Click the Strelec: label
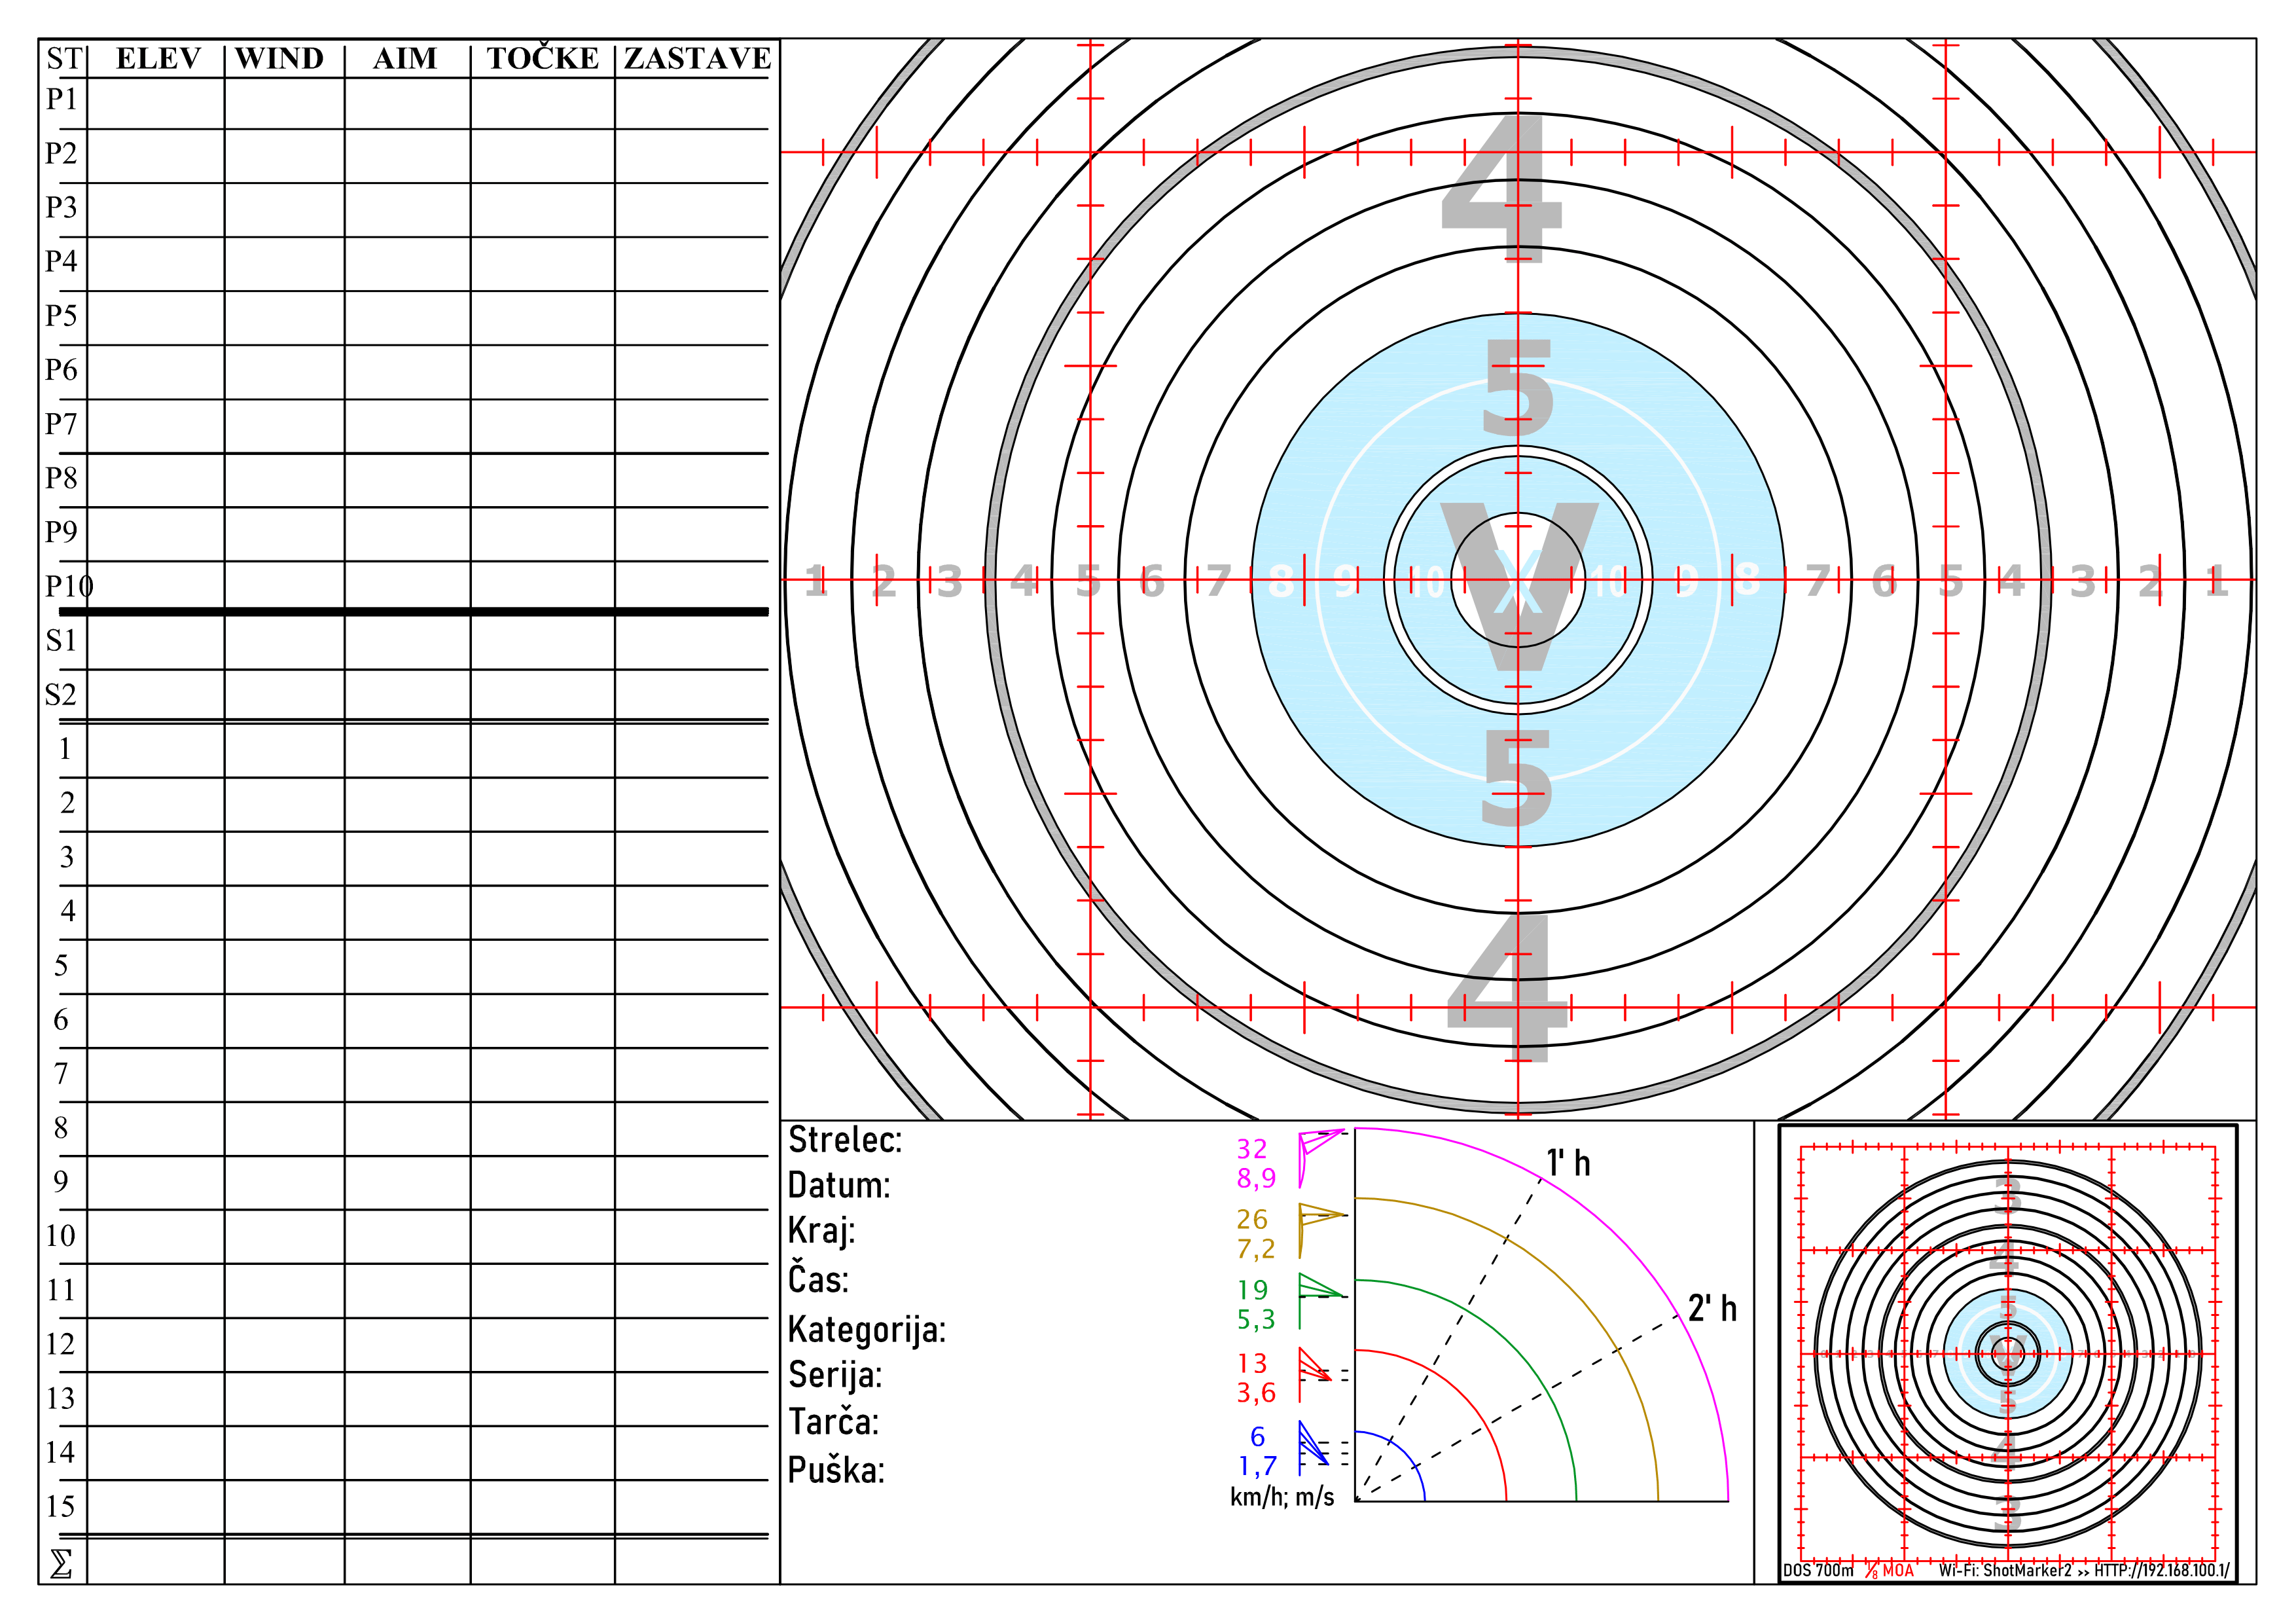Screen dimensions: 2296x1623 [845, 1140]
